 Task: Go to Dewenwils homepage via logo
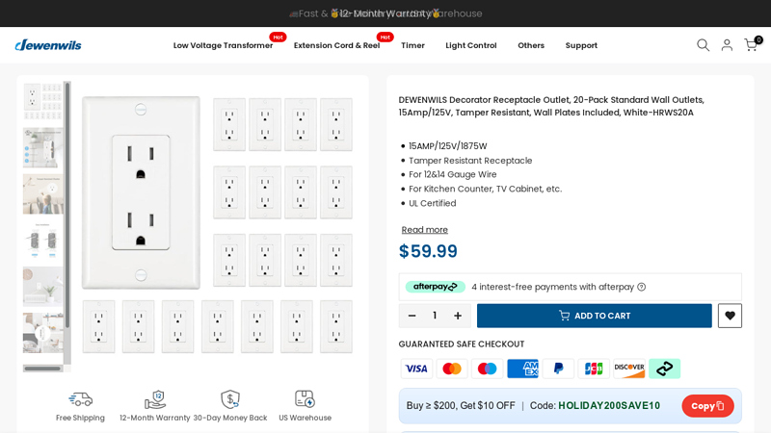tap(48, 45)
